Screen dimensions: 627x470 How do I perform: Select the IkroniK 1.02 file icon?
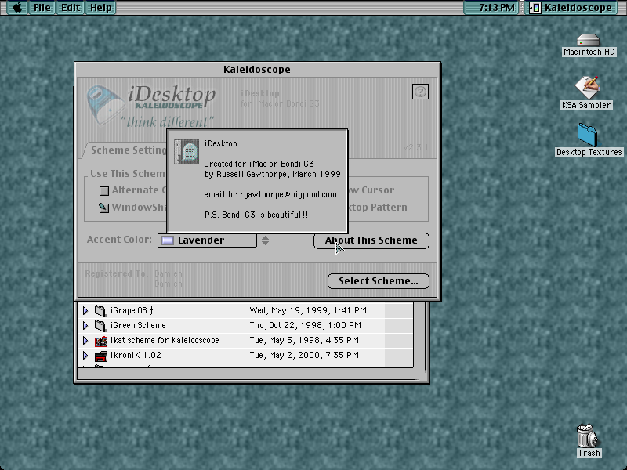101,356
